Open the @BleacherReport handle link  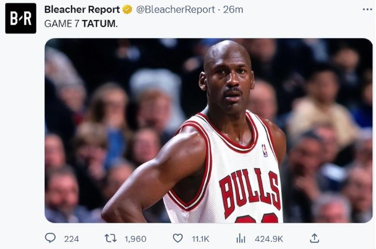tap(176, 10)
